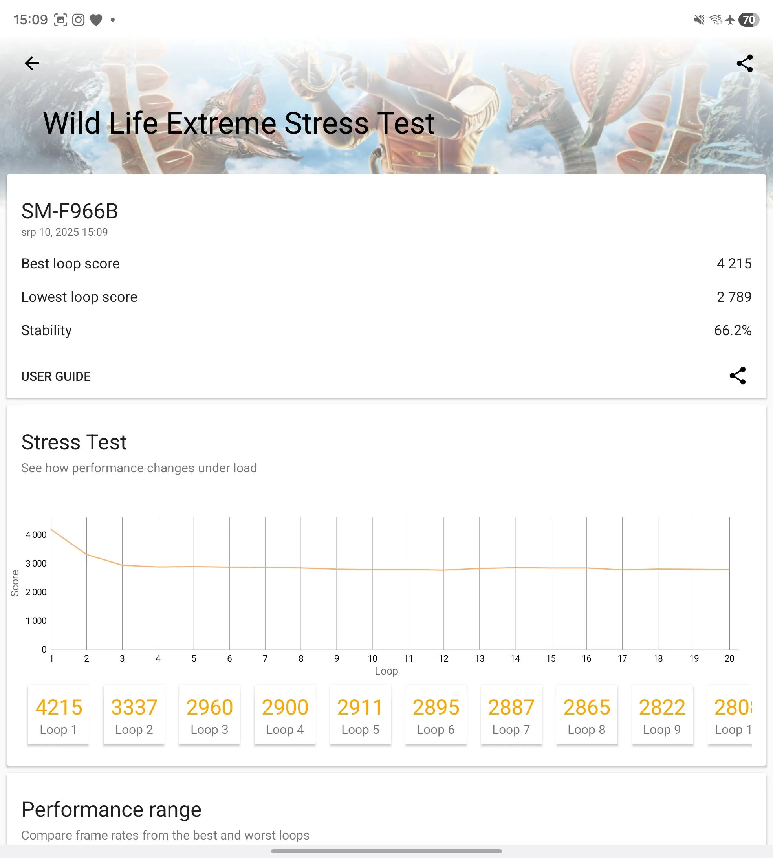Tap the Loop 9 card showing 2822
The height and width of the screenshot is (858, 773).
tap(662, 715)
